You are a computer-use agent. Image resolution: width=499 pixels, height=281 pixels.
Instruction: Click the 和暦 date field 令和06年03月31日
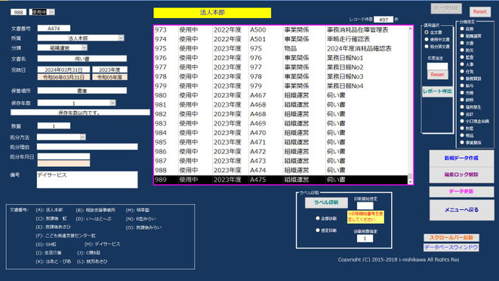(63, 77)
